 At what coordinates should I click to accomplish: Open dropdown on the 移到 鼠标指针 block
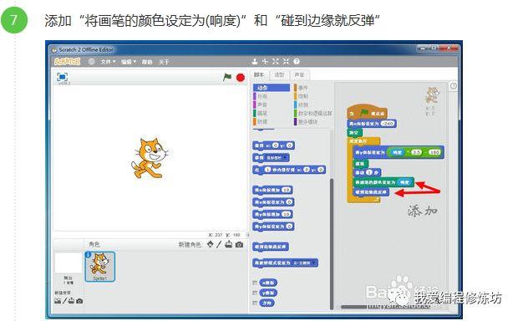(x=285, y=158)
